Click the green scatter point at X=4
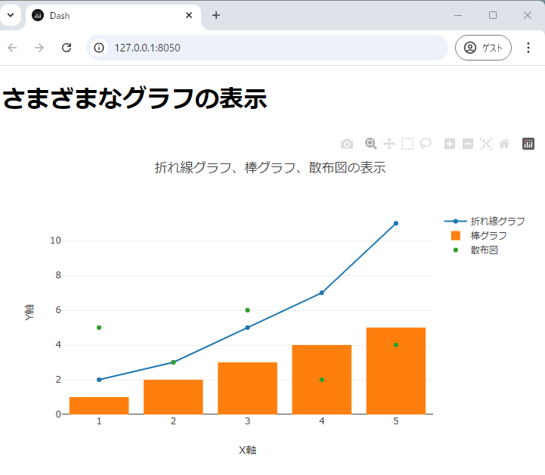The image size is (545, 475). tap(322, 380)
